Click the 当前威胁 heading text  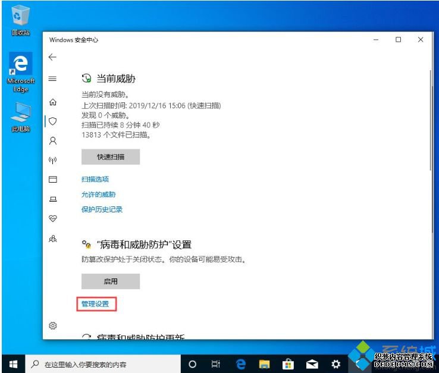116,79
